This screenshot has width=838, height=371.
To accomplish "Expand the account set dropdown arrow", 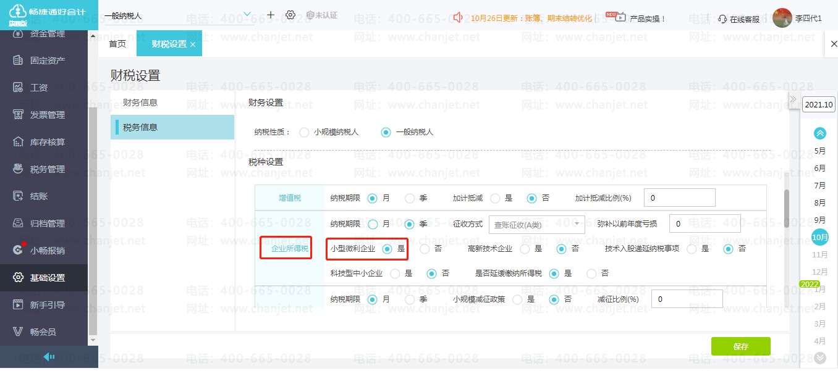I will 247,14.
